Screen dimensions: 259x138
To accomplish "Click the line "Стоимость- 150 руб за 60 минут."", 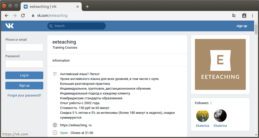I will 85,108.
